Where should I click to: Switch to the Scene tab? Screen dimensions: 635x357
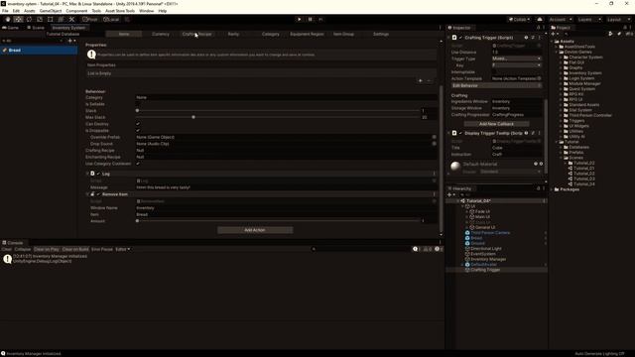(x=36, y=28)
